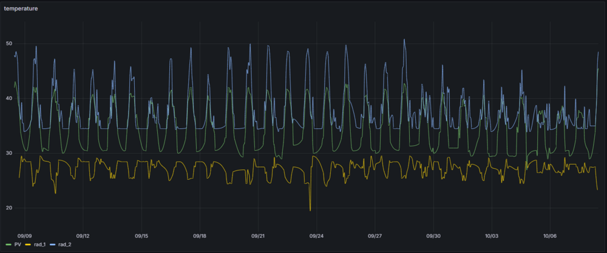Viewport: 607px width, 253px height.
Task: Click the 09/12 x-axis date label
Action: [x=83, y=236]
